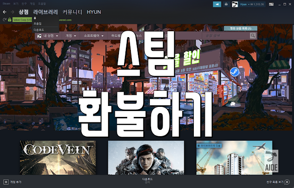Switch to the 상점 tab
Image resolution: width=294 pixels, height=188 pixels.
pos(23,12)
